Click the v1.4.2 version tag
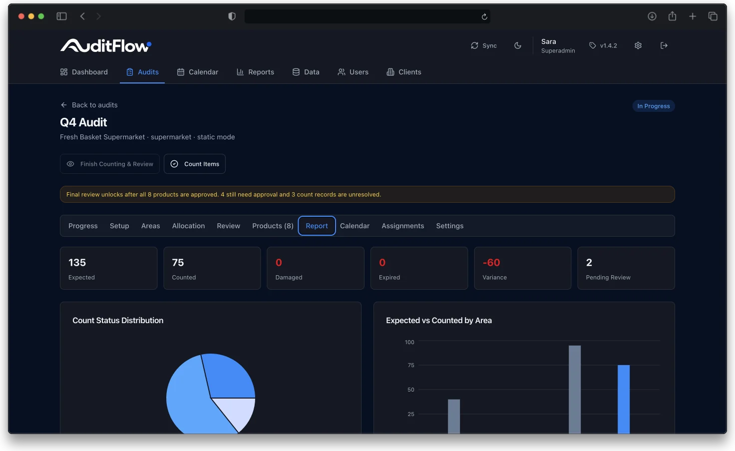The width and height of the screenshot is (735, 451). (603, 45)
